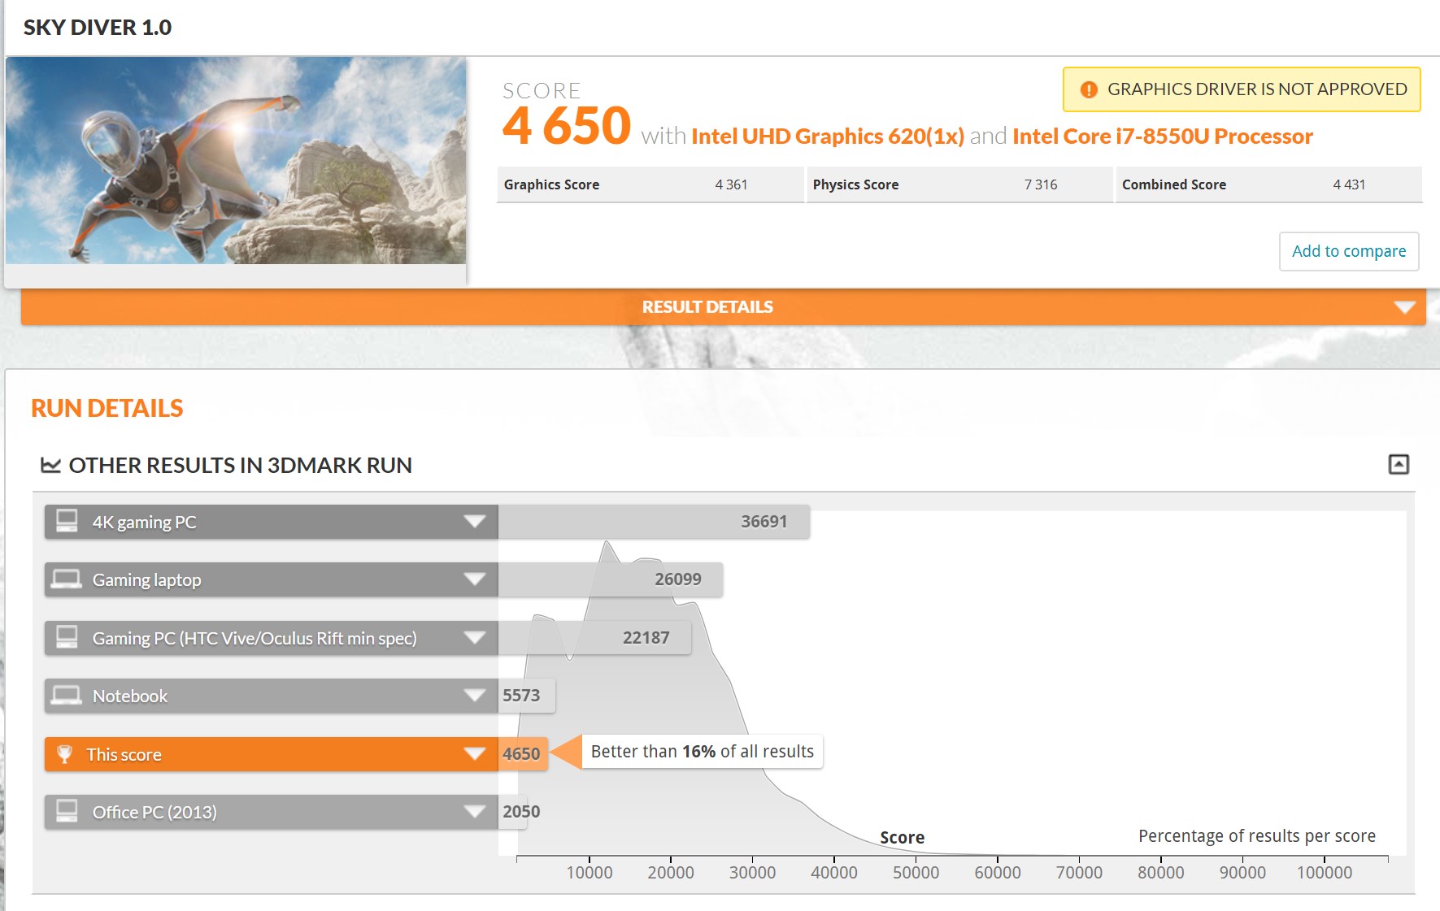Screen dimensions: 1440x911
Task: Click the Score axis label on chart
Action: pyautogui.click(x=903, y=838)
